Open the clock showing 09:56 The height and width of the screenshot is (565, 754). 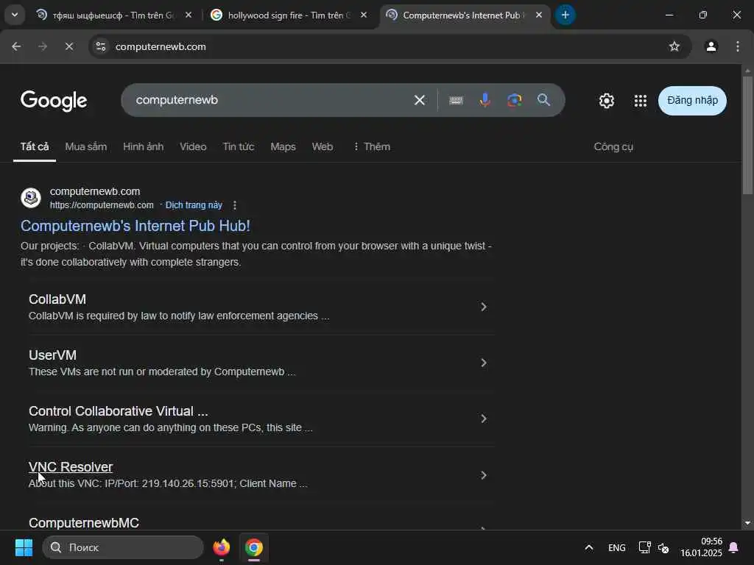point(701,547)
